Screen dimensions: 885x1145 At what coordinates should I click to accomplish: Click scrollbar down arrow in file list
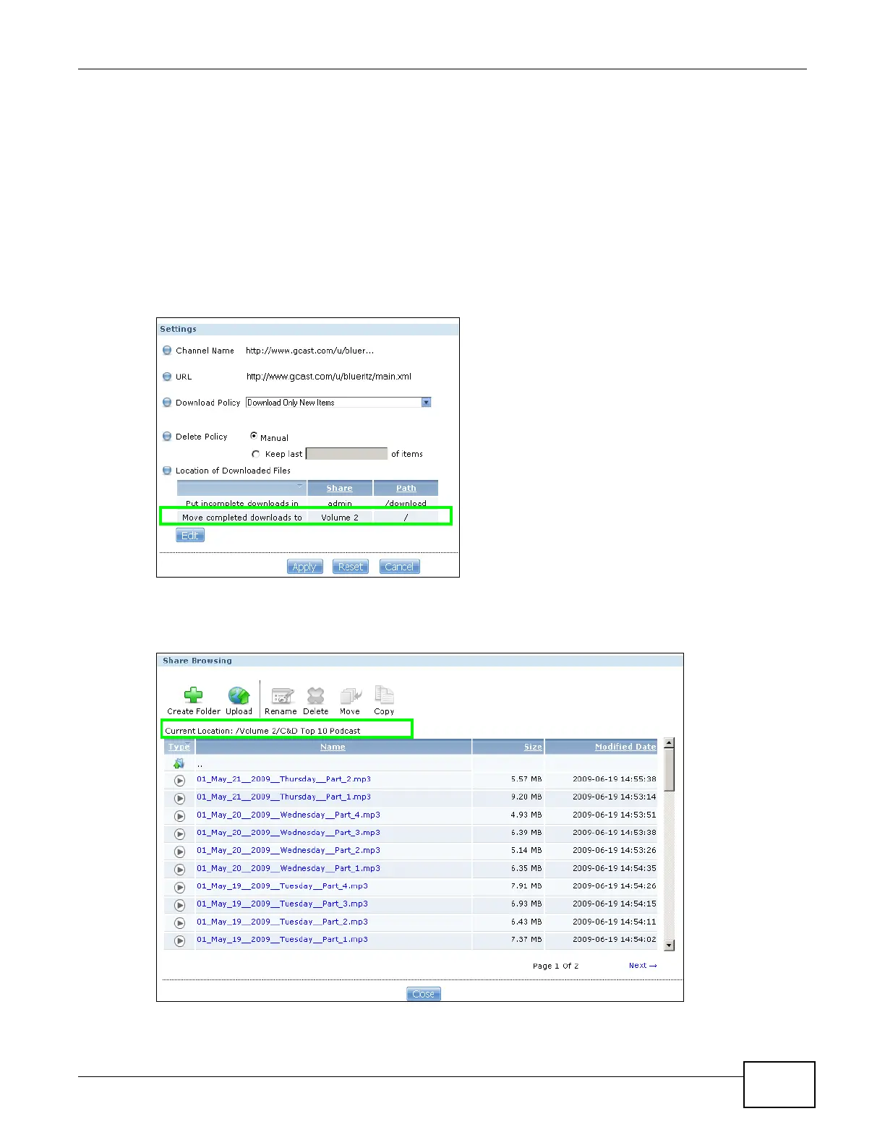669,945
